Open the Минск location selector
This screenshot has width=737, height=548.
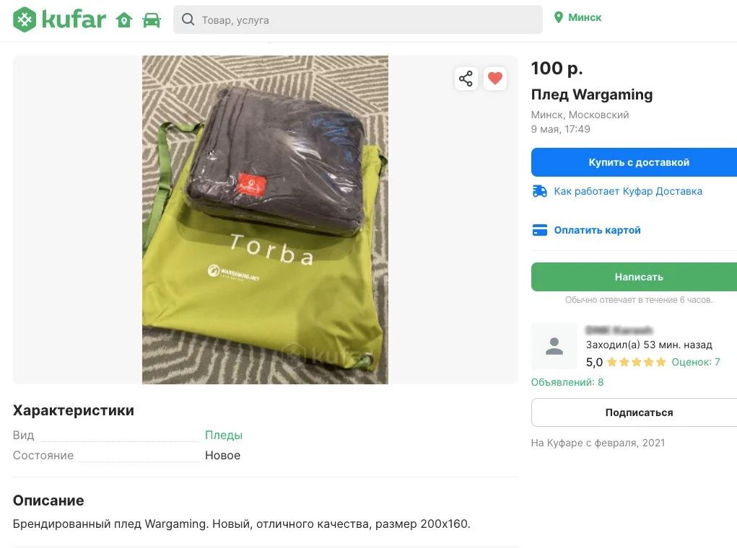click(577, 17)
